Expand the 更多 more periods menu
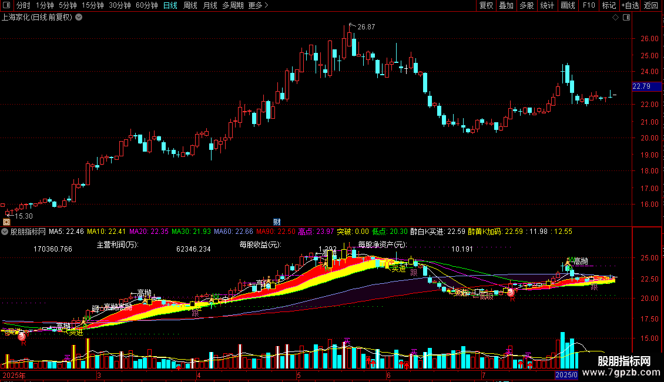 coord(258,5)
